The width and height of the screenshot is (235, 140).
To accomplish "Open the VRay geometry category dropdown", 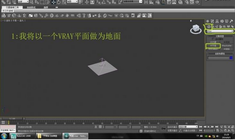I will (220, 31).
